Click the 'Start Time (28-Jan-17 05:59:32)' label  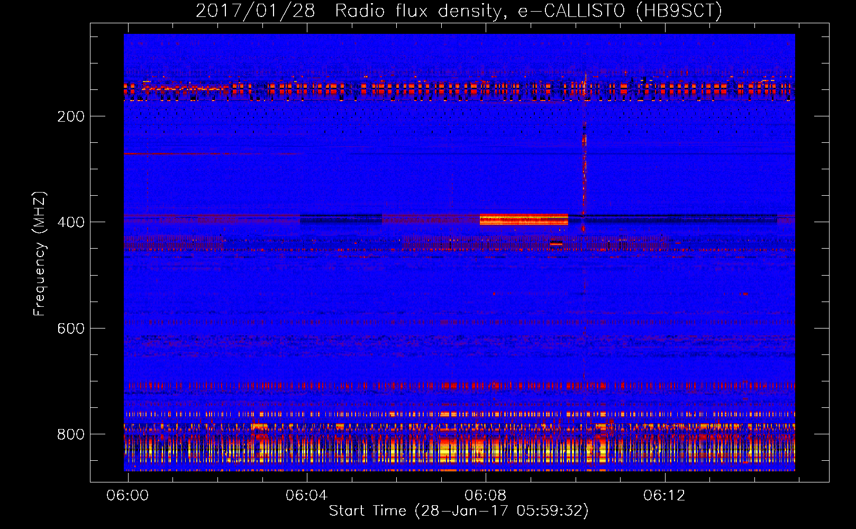(459, 511)
